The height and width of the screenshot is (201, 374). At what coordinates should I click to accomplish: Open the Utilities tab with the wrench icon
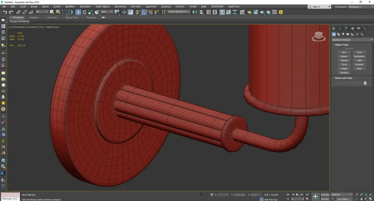click(x=365, y=29)
